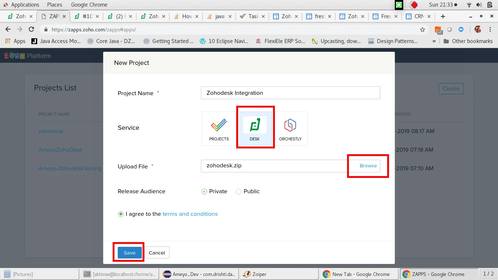The height and width of the screenshot is (280, 498).
Task: Click the orange extension icon marked off
Action: [x=438, y=30]
